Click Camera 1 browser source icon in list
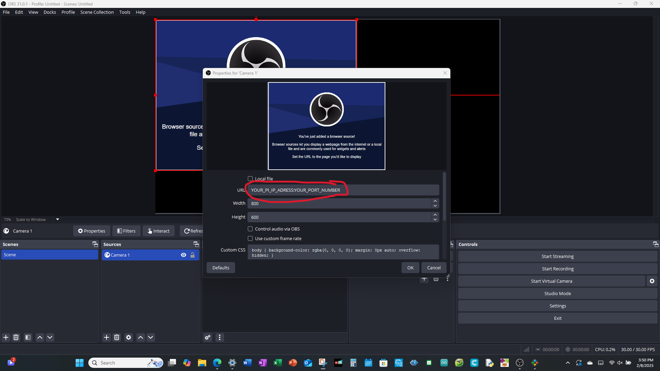 (x=107, y=255)
